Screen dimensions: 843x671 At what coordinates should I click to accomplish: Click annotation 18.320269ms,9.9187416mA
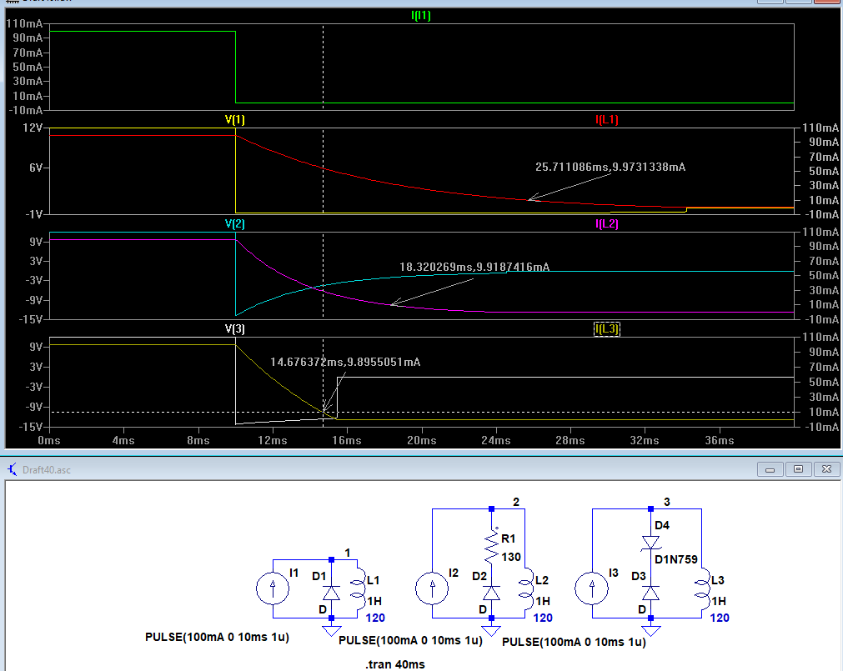[x=474, y=267]
